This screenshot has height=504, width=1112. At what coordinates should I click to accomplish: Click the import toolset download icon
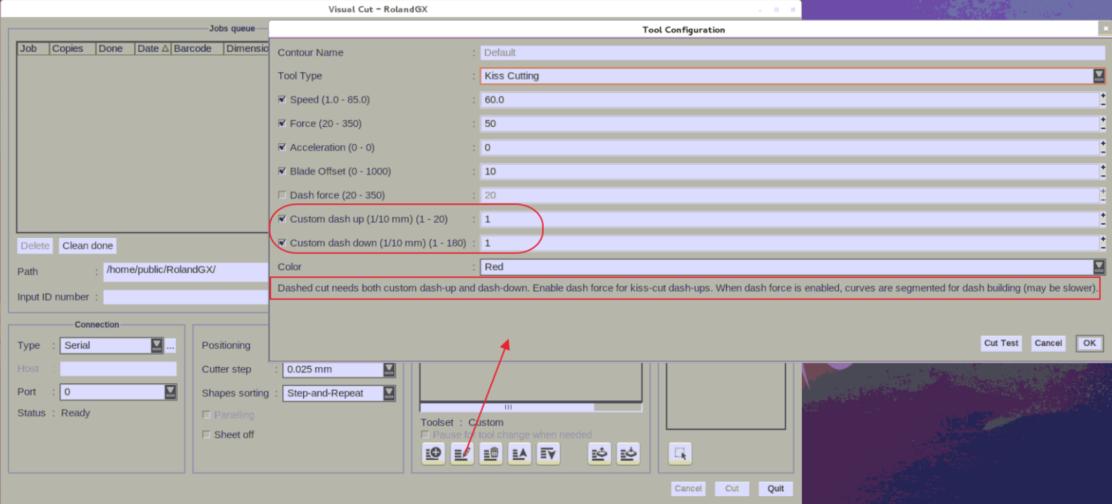coord(628,453)
